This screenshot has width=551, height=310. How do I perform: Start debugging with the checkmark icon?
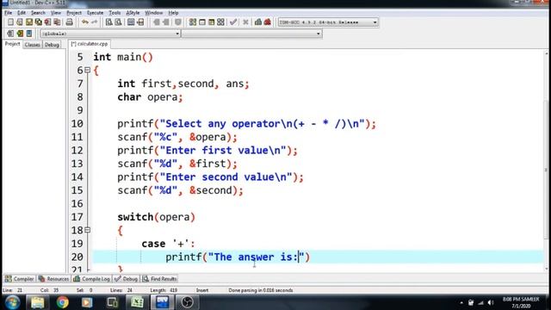[233, 22]
